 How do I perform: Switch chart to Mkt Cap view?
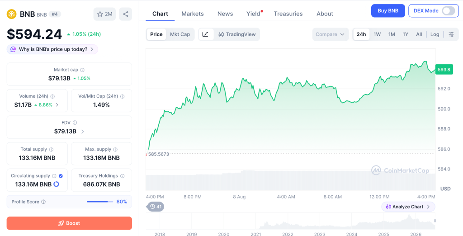click(180, 34)
